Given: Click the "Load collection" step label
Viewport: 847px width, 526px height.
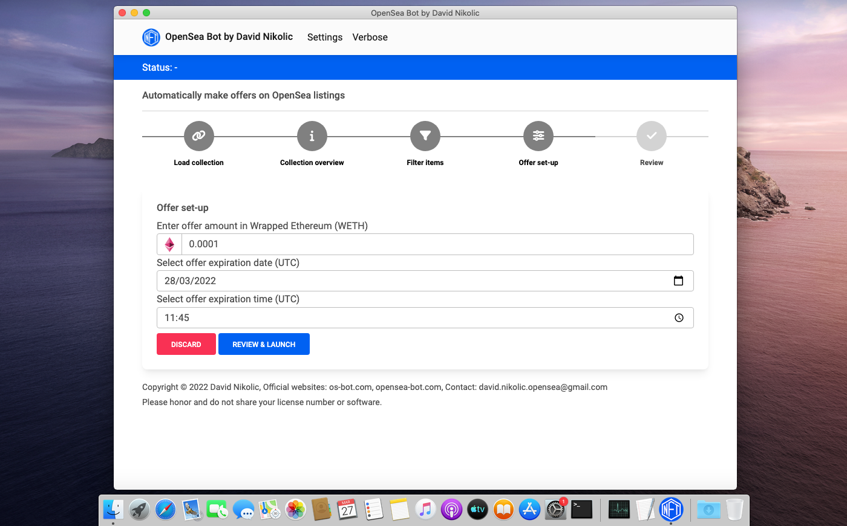Looking at the screenshot, I should pos(199,163).
